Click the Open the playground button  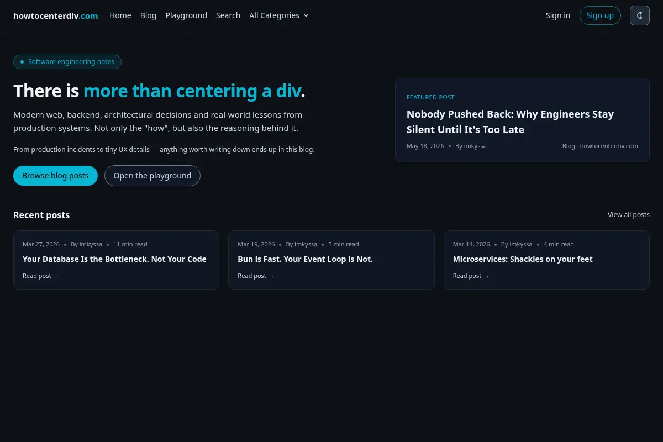(152, 176)
